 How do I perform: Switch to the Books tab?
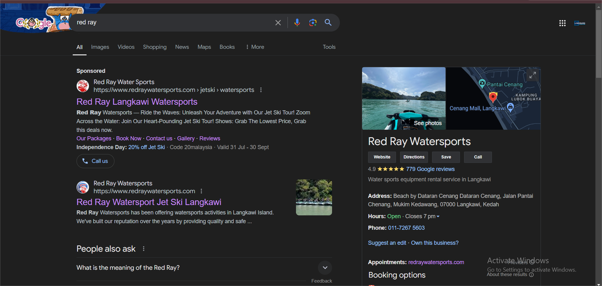227,47
